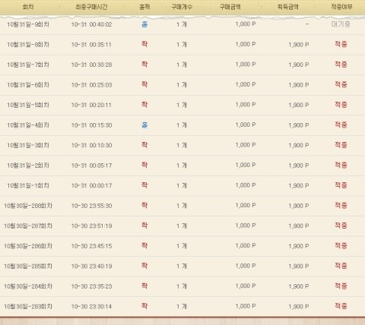Click the 최종구매시간 column header

(91, 7)
